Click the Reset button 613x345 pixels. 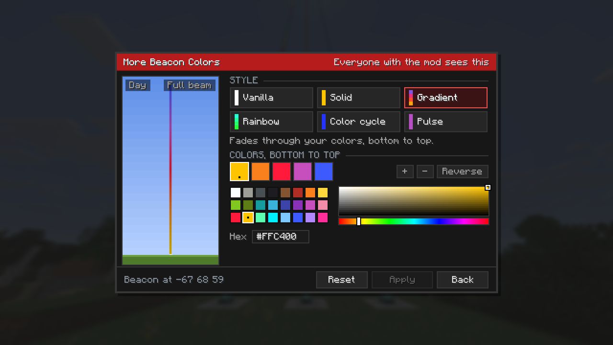point(341,280)
